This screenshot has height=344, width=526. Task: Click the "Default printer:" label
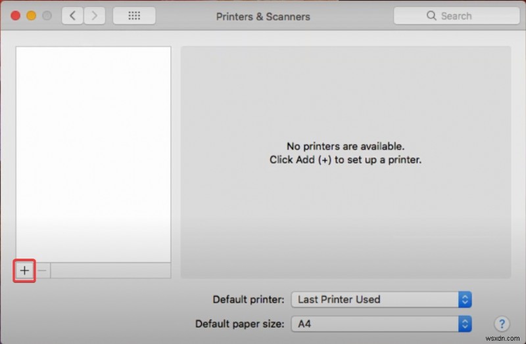pyautogui.click(x=249, y=299)
